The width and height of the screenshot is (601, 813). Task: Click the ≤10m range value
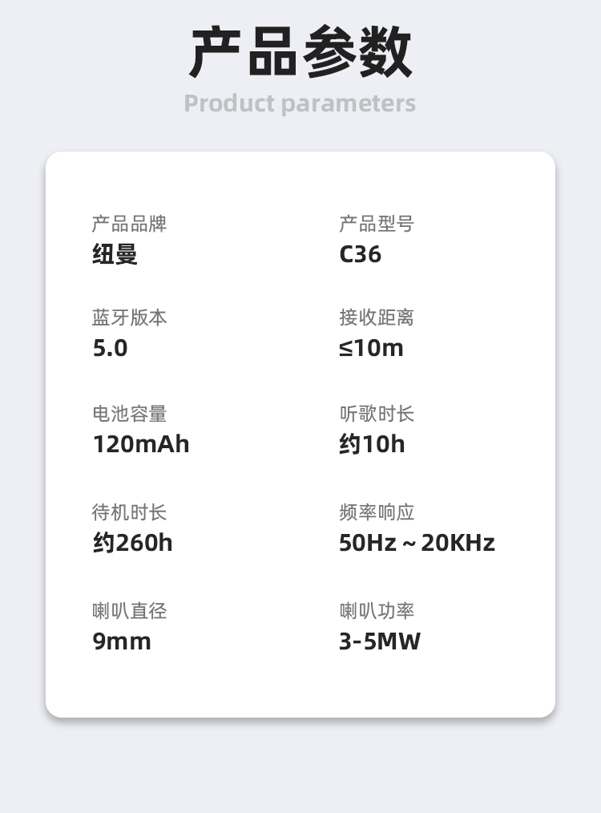[x=371, y=348]
